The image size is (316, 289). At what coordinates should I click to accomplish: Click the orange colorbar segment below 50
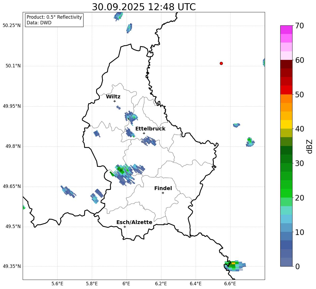286,99
